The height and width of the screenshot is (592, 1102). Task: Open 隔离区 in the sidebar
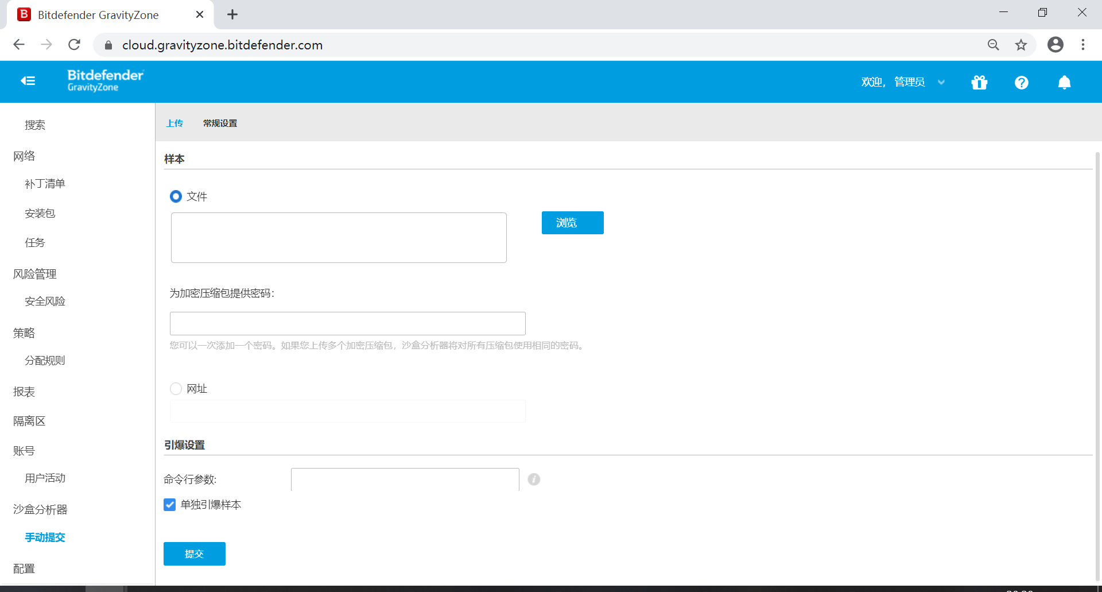29,421
